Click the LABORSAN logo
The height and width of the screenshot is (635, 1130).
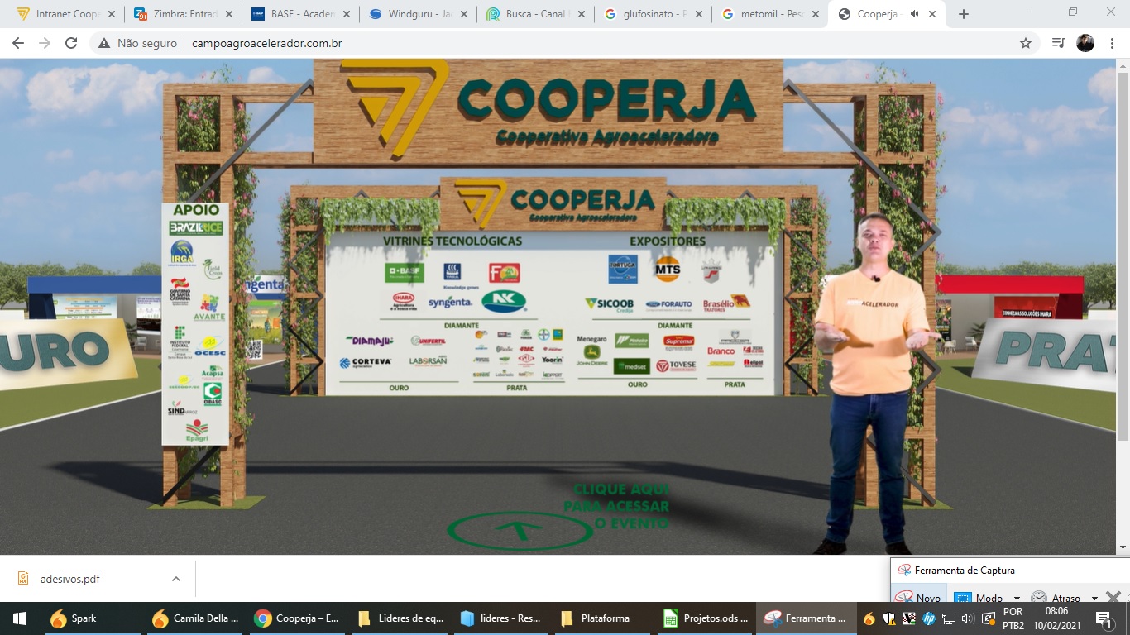(429, 361)
